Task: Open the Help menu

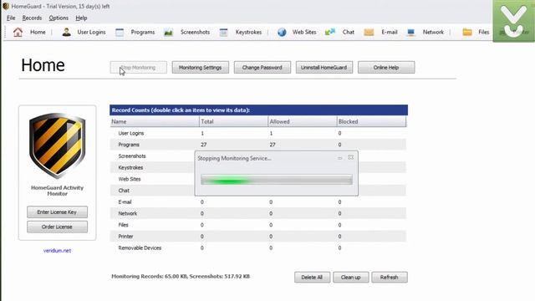Action: point(81,18)
